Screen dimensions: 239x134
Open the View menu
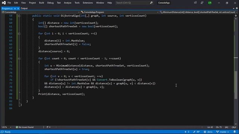pos(24,3)
